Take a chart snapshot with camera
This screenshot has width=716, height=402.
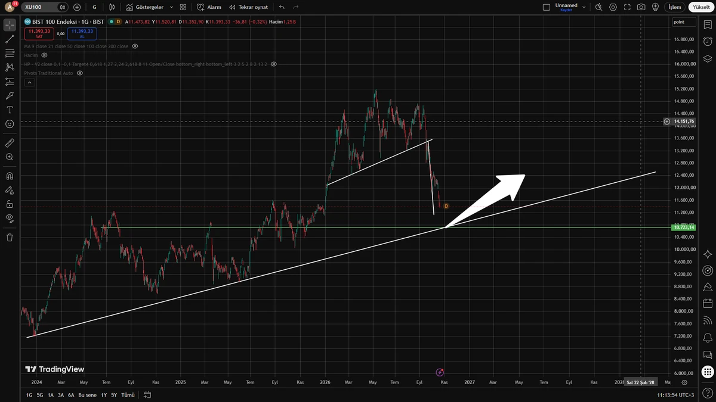coord(641,7)
